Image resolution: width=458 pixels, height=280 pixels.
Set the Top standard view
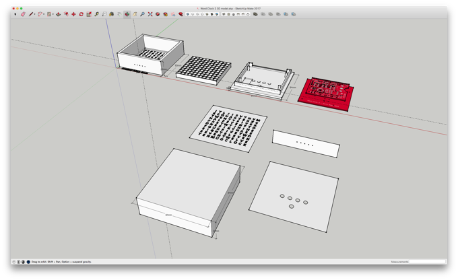pos(229,14)
